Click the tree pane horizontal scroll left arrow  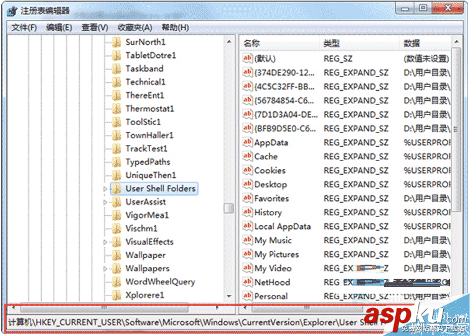pos(13,308)
